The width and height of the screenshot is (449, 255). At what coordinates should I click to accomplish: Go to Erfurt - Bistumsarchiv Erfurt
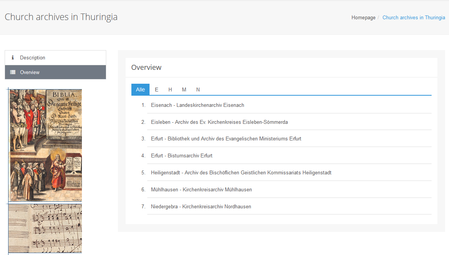point(182,155)
